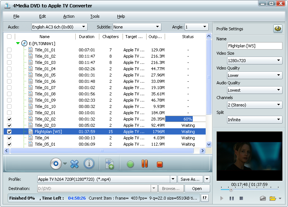The width and height of the screenshot is (288, 207).
Task: Click the file icon for Title_04
Action: pos(31,138)
